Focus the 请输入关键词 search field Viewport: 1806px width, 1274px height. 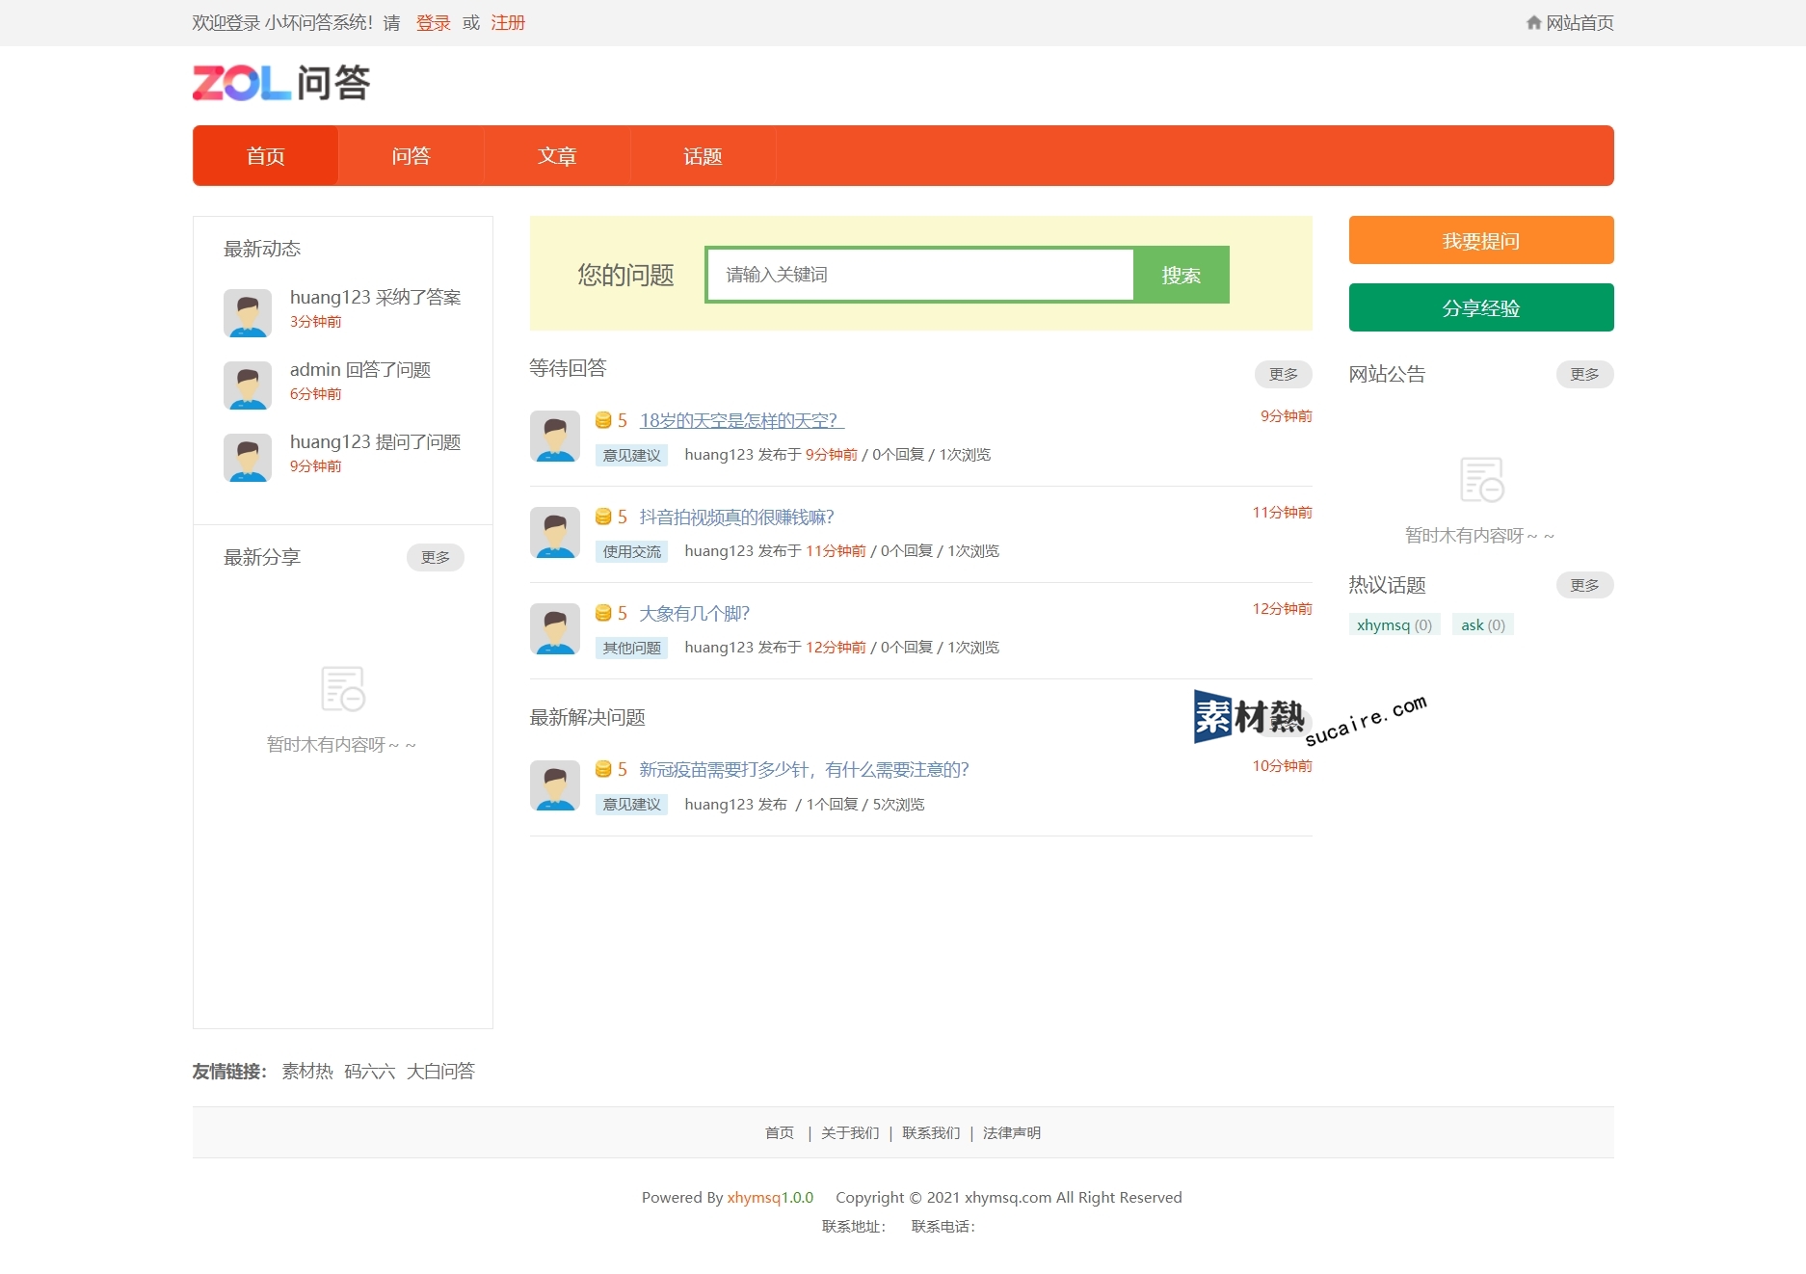pos(919,275)
